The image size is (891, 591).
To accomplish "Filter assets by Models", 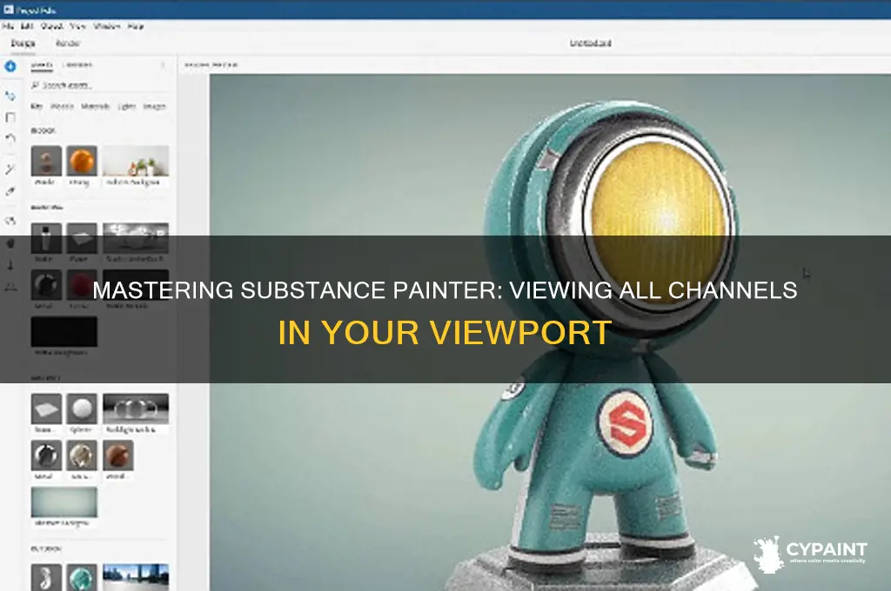I will pos(62,106).
